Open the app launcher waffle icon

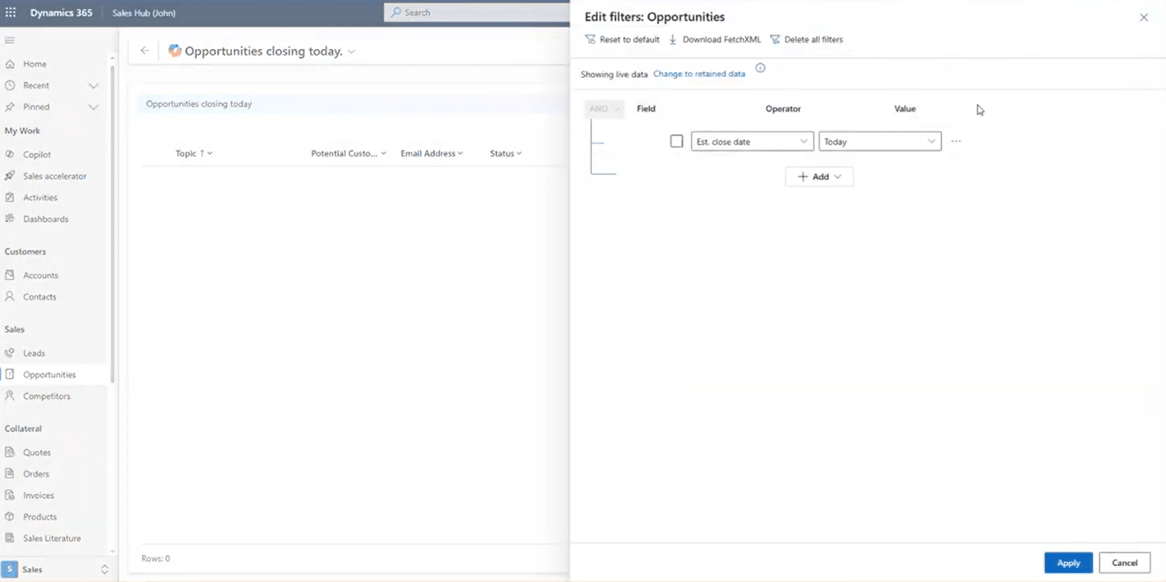11,13
